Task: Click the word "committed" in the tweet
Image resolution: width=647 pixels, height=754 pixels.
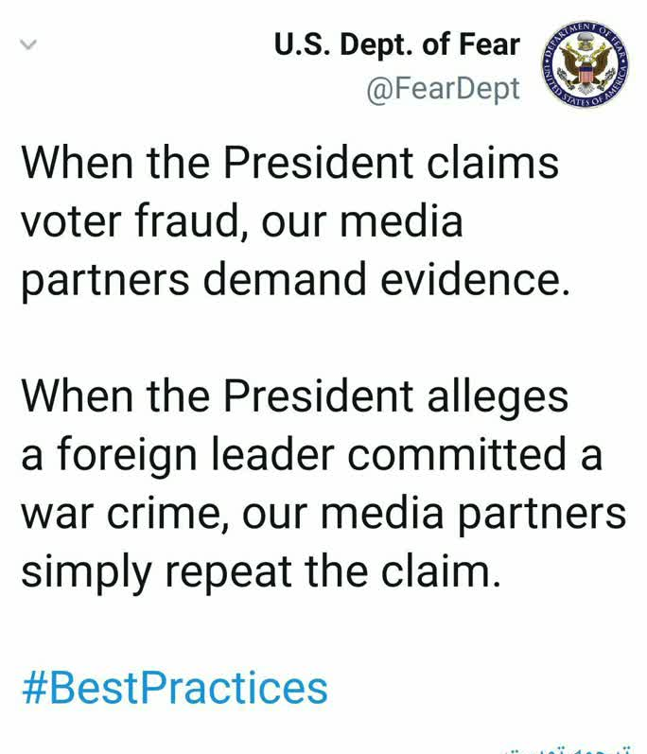Action: tap(457, 455)
